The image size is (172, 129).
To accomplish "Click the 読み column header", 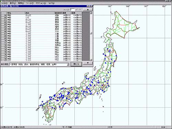I will pos(40,13).
